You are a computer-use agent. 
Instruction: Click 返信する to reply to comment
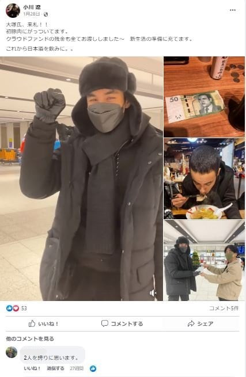pos(56,368)
